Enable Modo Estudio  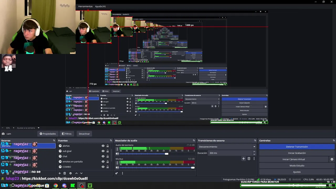(x=297, y=166)
